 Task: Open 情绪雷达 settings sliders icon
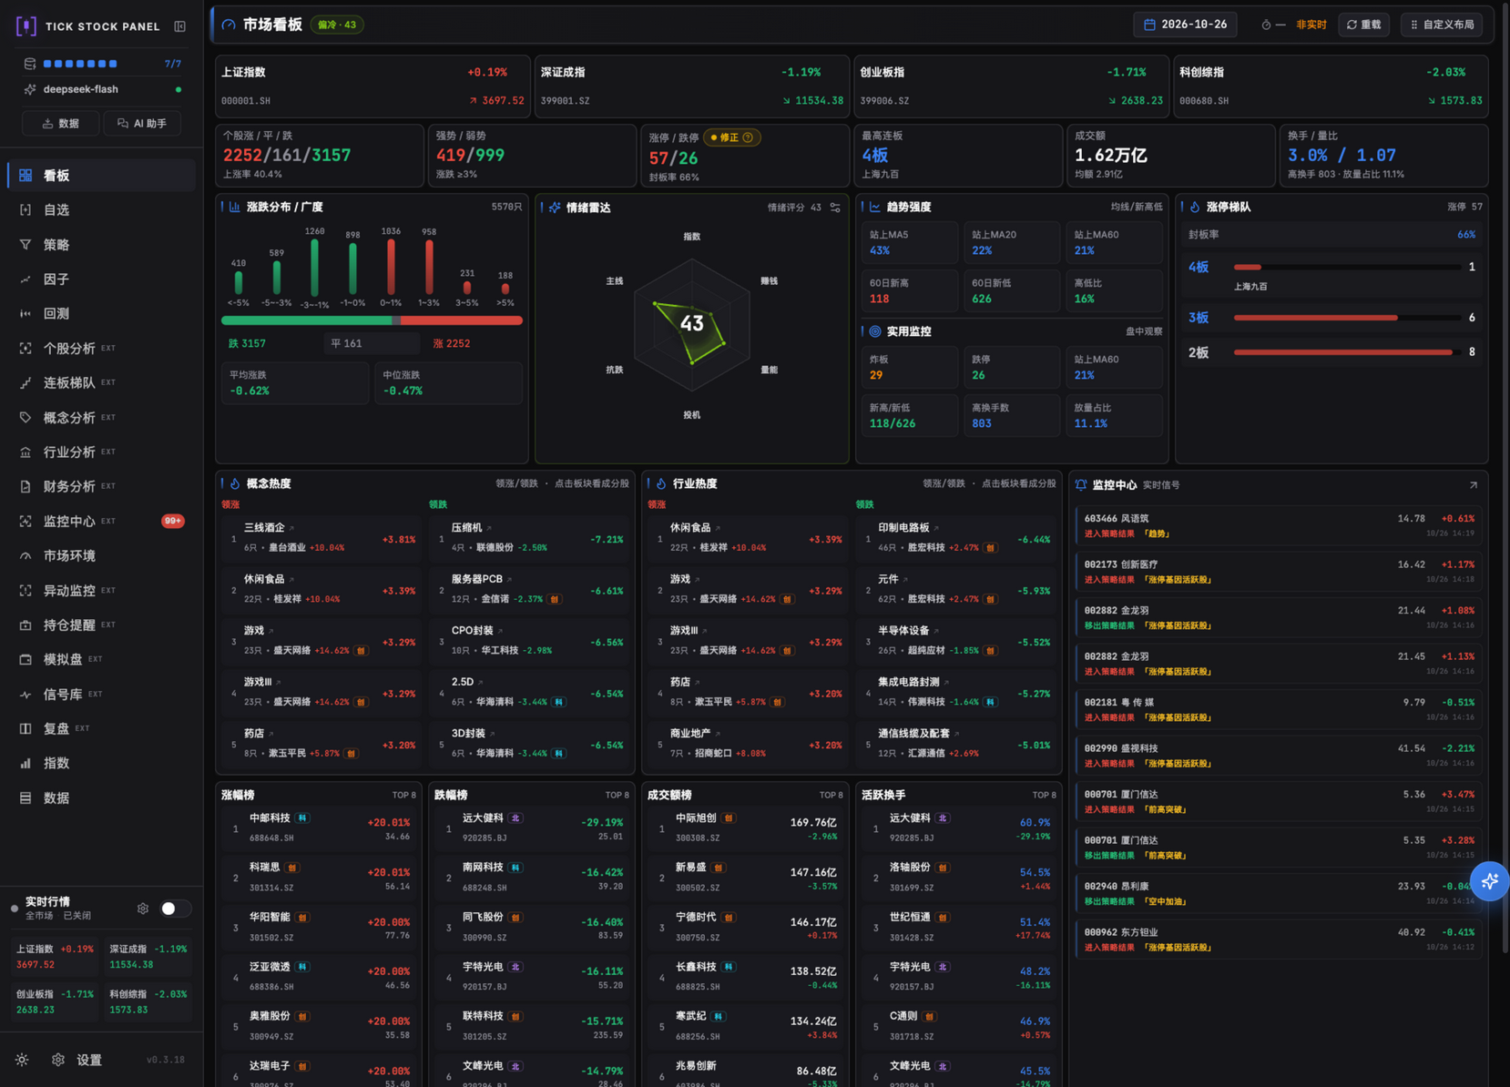pyautogui.click(x=835, y=208)
